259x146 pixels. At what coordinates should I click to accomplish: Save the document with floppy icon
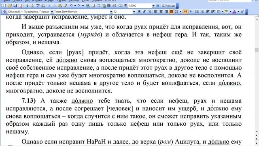click(15, 6)
